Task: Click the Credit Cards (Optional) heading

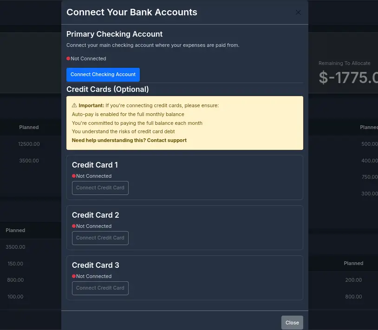Action: click(108, 89)
